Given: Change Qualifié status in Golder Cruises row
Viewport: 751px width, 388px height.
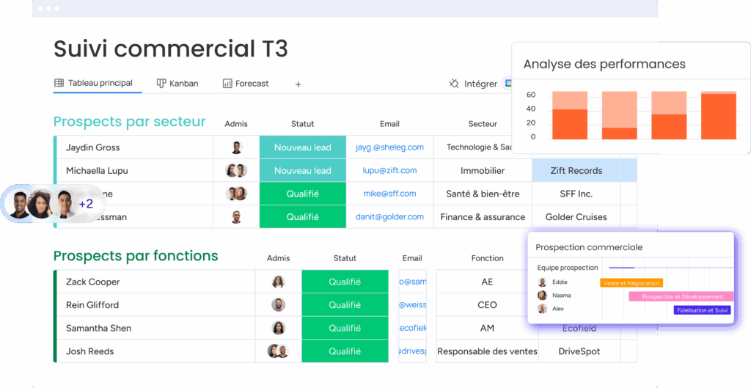Looking at the screenshot, I should coord(303,217).
